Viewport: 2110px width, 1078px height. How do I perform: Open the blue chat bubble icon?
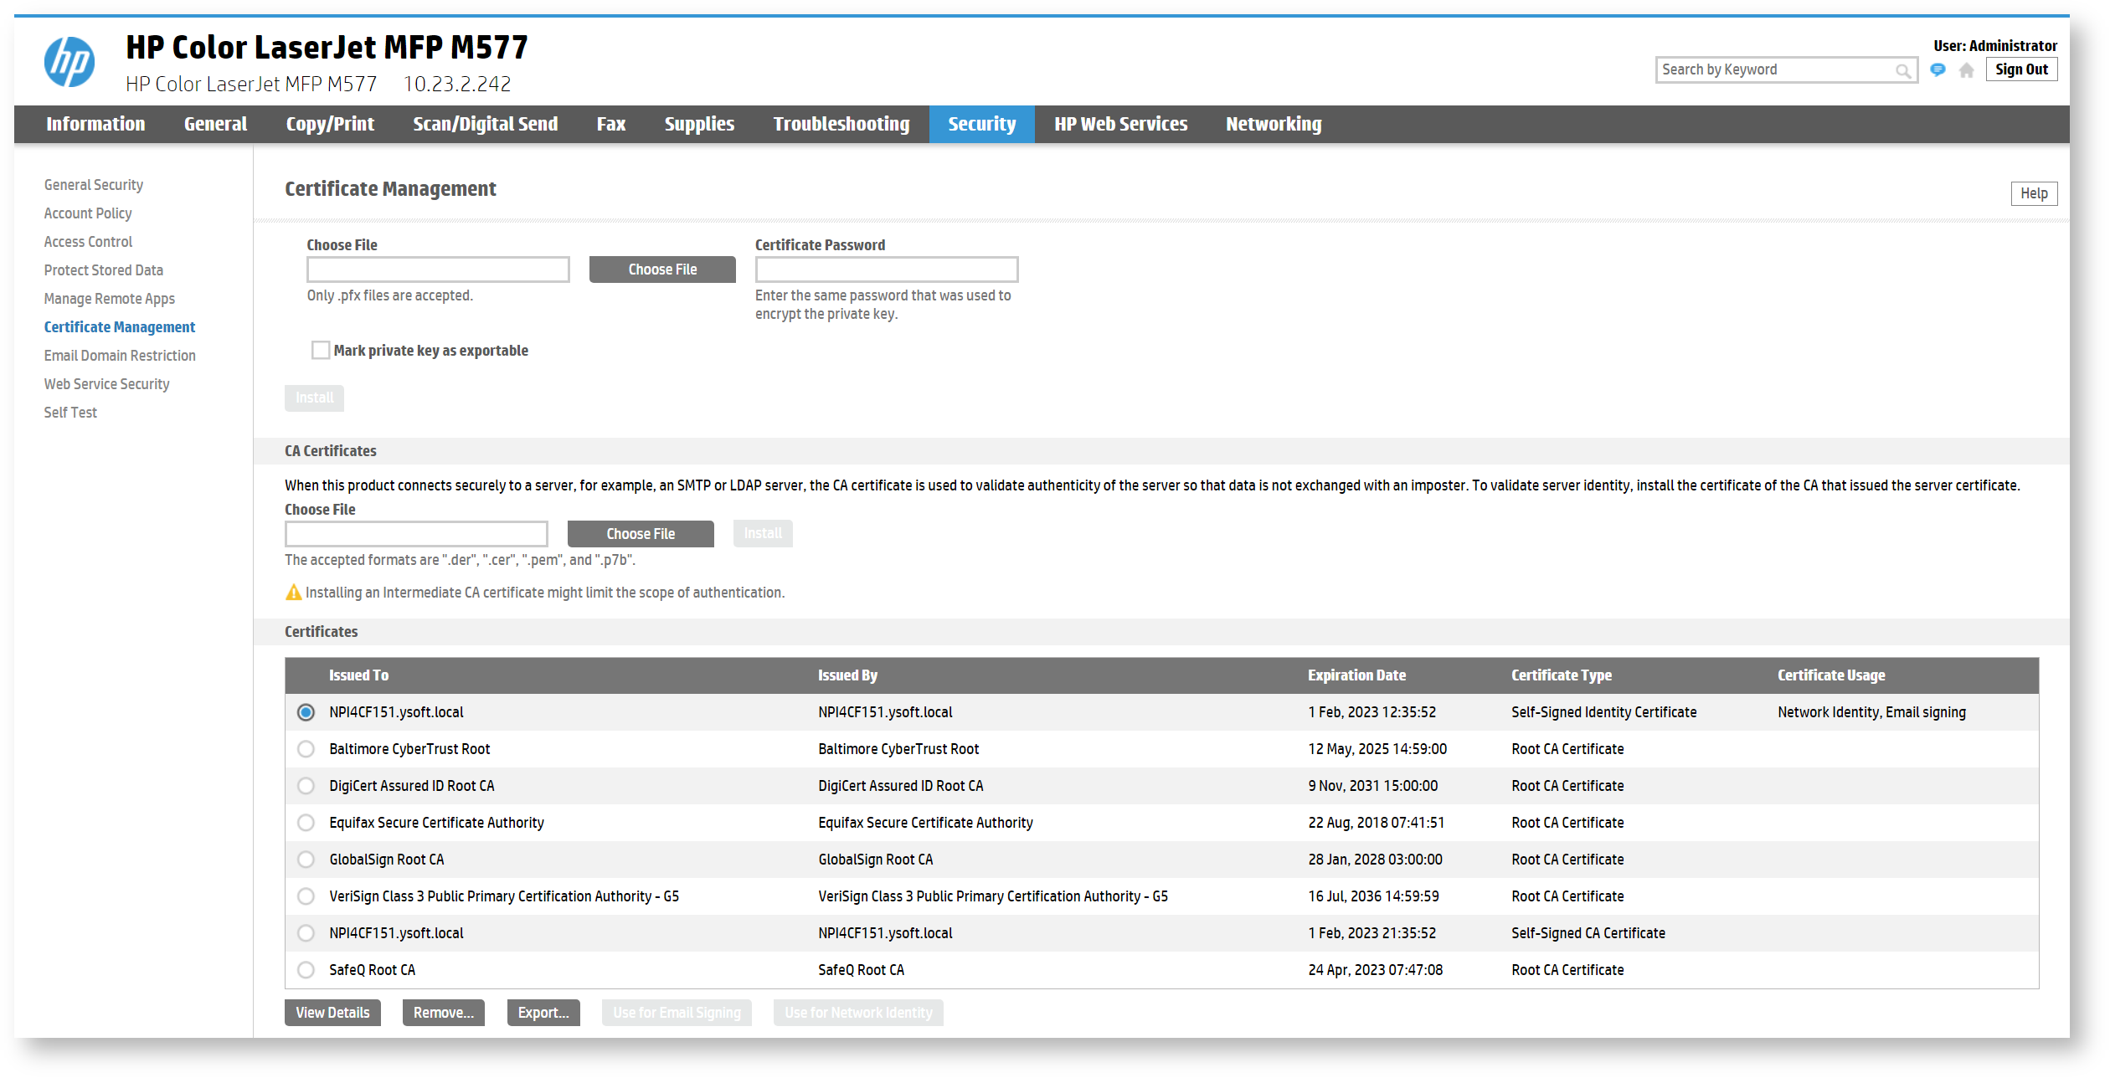point(1938,70)
